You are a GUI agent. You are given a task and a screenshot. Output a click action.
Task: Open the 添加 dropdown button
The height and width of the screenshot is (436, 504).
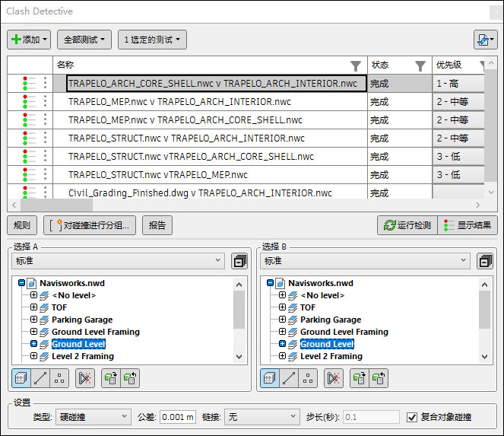tap(29, 40)
